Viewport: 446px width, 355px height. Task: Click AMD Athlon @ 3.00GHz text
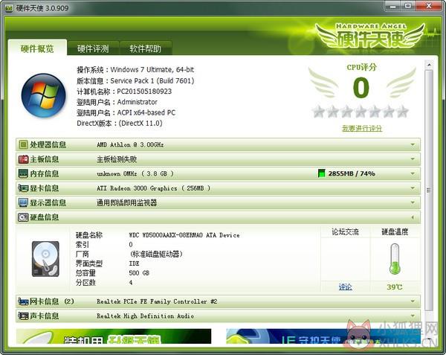click(130, 144)
